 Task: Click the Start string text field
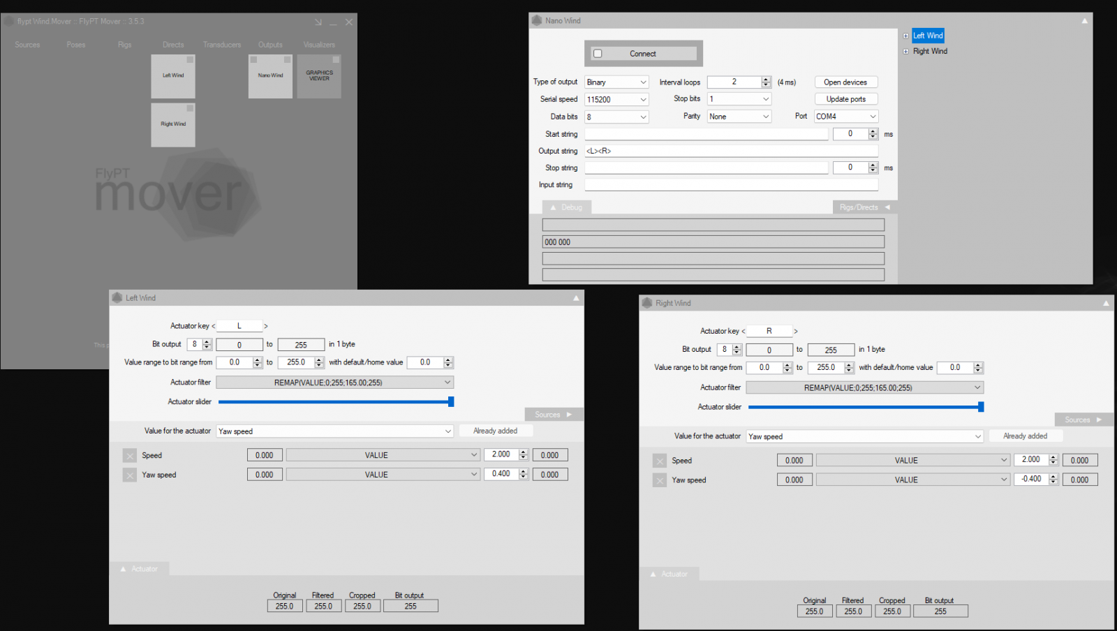(707, 134)
